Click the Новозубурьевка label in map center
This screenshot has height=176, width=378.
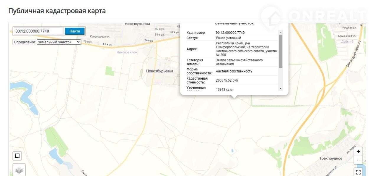pyautogui.click(x=159, y=71)
